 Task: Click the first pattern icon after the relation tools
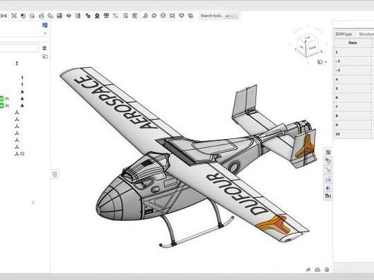click(125, 16)
